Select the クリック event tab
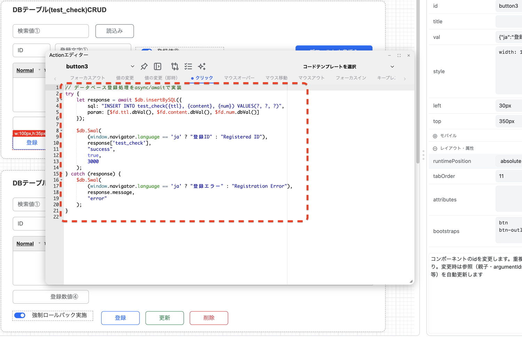 (x=202, y=78)
